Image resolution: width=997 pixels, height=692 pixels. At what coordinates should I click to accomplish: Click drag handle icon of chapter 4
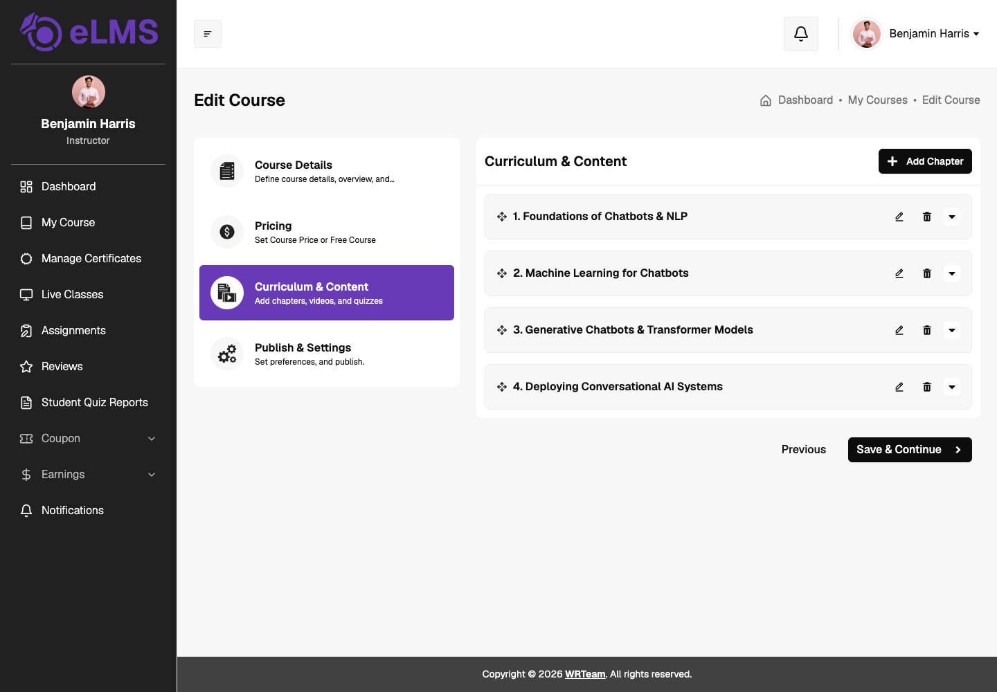[x=502, y=387]
